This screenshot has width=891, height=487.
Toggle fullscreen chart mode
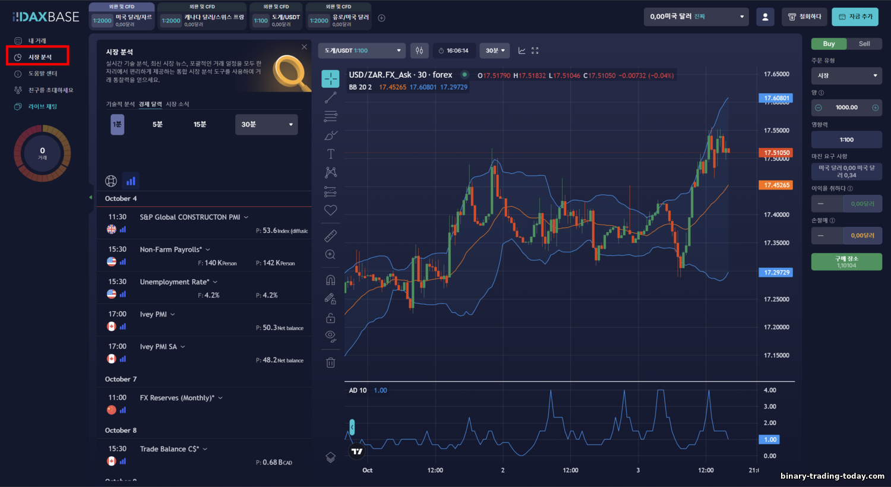535,50
